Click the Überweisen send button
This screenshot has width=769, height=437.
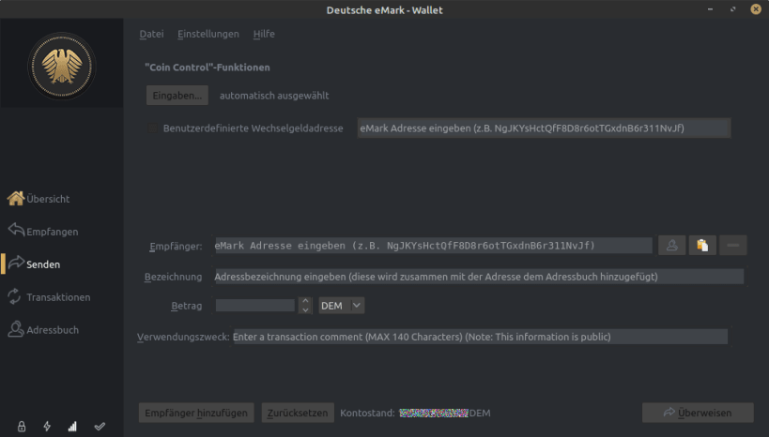pyautogui.click(x=698, y=413)
